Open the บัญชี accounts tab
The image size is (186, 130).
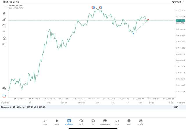[x=129, y=122]
